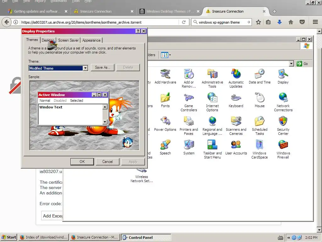
Task: Open the Display icon in Control Panel
Action: 283,77
